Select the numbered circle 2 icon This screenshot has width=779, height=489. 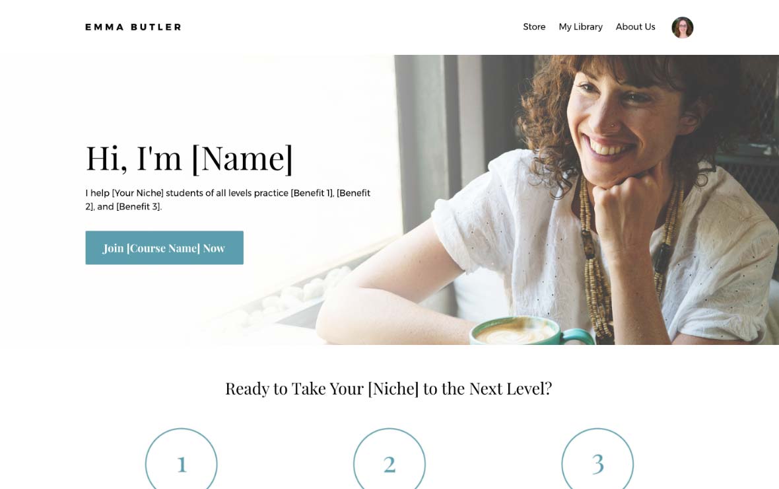tap(389, 459)
